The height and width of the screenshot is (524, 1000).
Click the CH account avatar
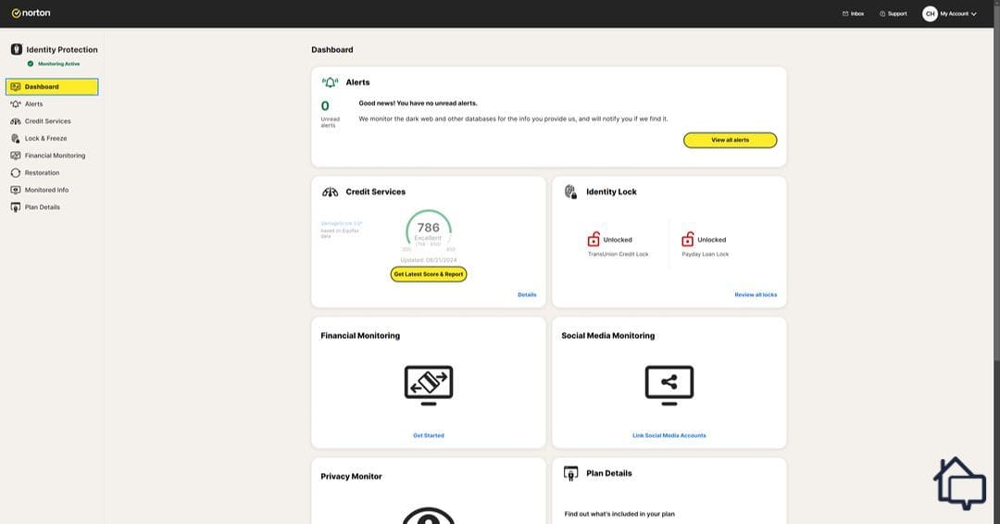click(930, 13)
